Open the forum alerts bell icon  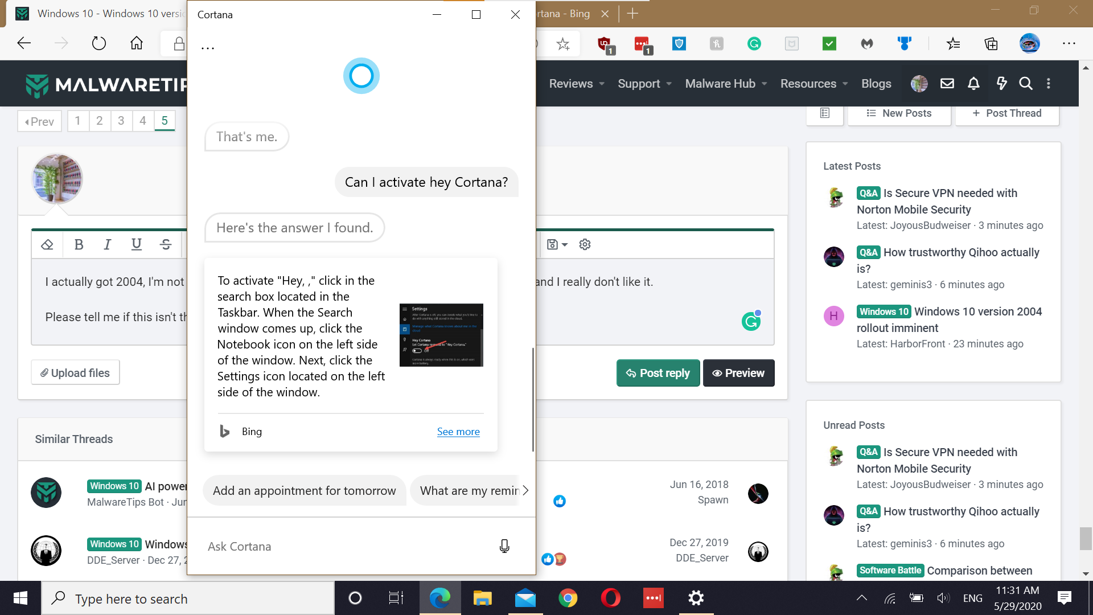coord(973,84)
